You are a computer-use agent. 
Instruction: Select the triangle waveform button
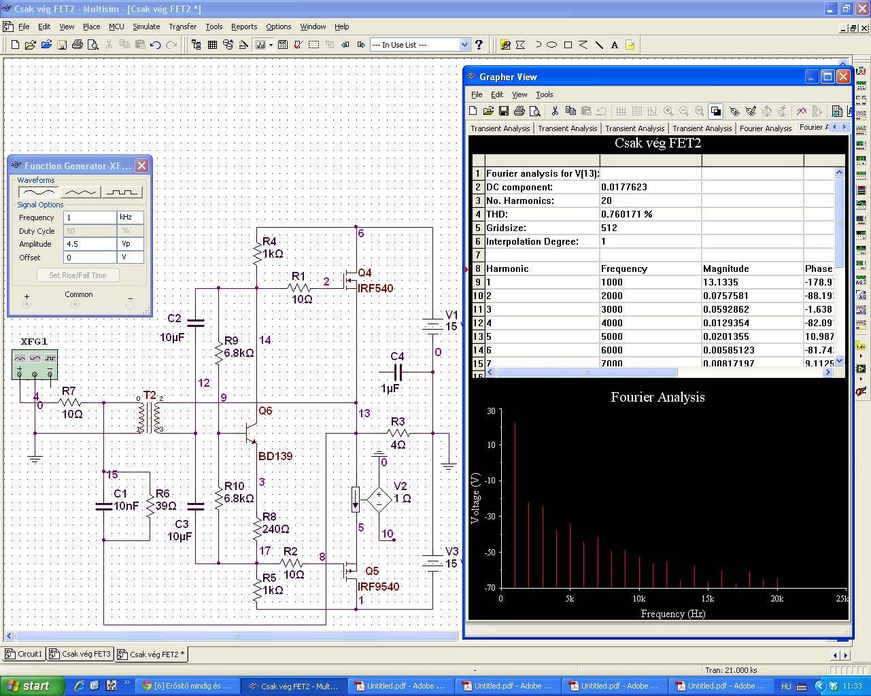(x=80, y=192)
